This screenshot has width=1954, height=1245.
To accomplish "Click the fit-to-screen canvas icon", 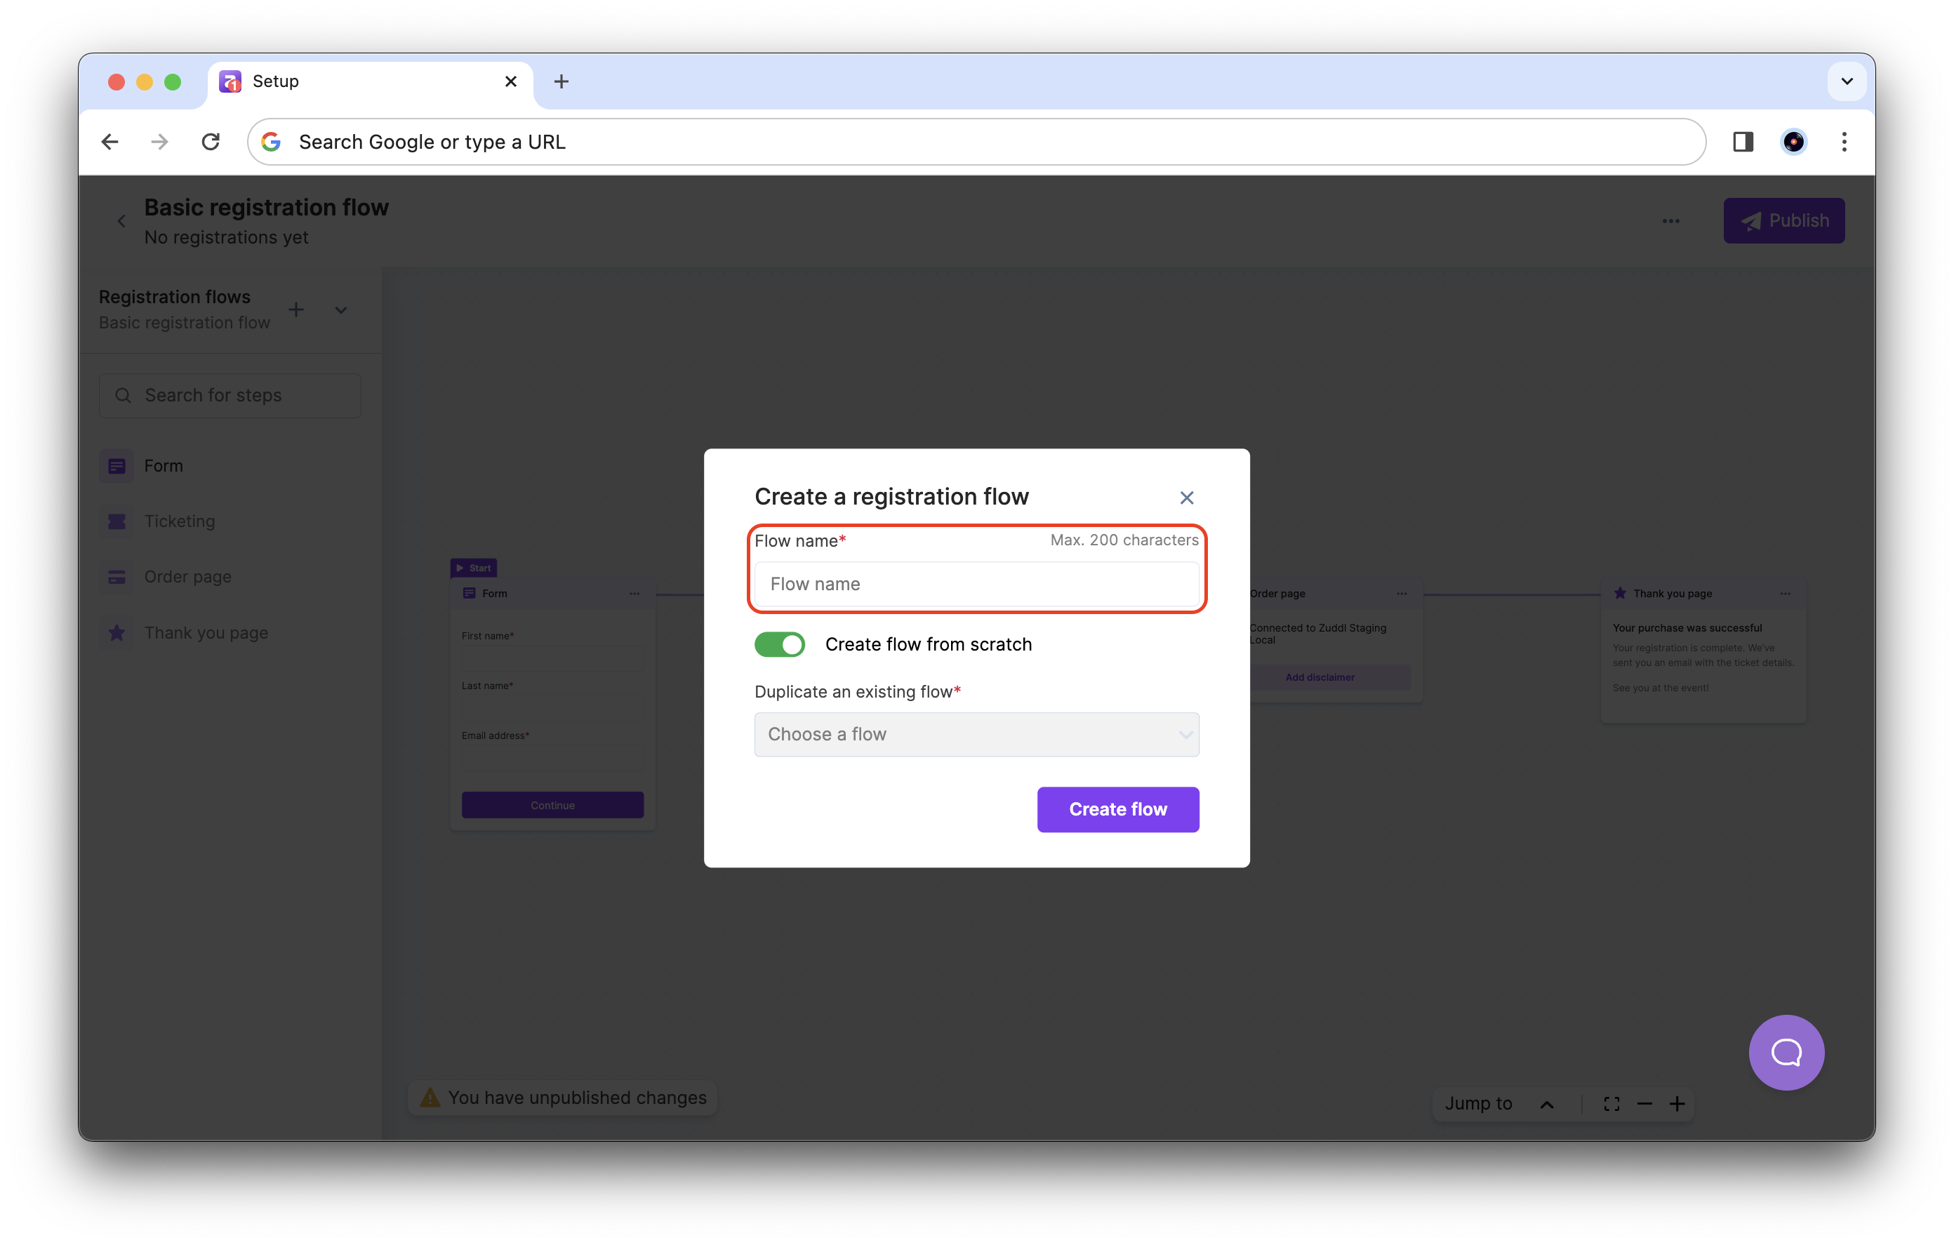I will pos(1611,1104).
